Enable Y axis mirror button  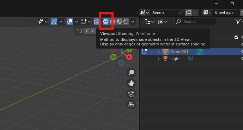click(92, 31)
